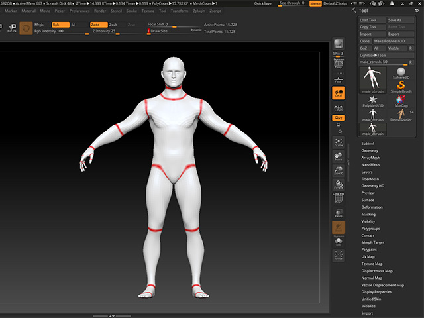The height and width of the screenshot is (318, 424).
Task: Toggle the Local transform button
Action: [x=339, y=93]
